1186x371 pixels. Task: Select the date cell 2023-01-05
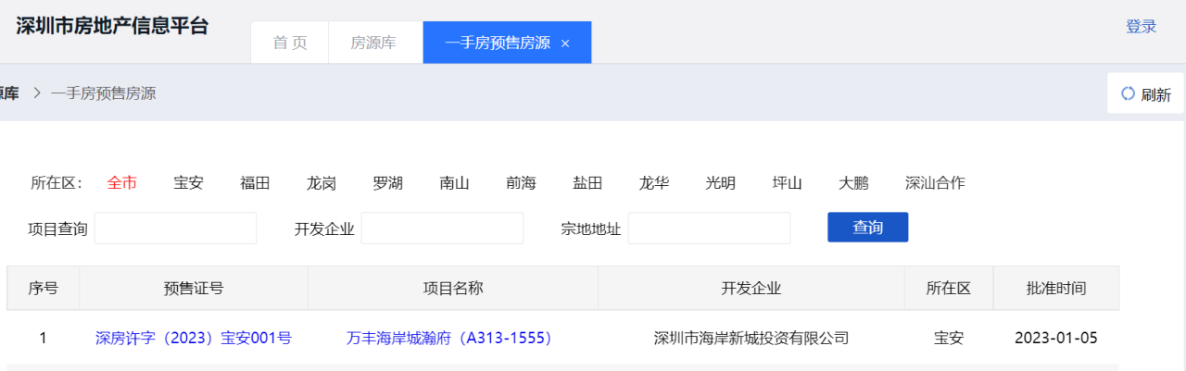[1056, 339]
